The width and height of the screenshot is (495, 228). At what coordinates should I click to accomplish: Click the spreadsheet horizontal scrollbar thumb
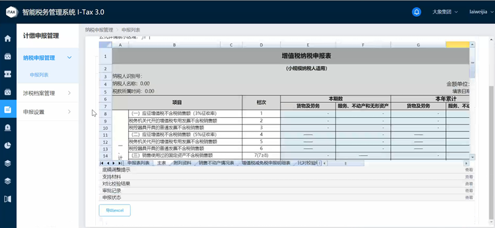(346, 163)
